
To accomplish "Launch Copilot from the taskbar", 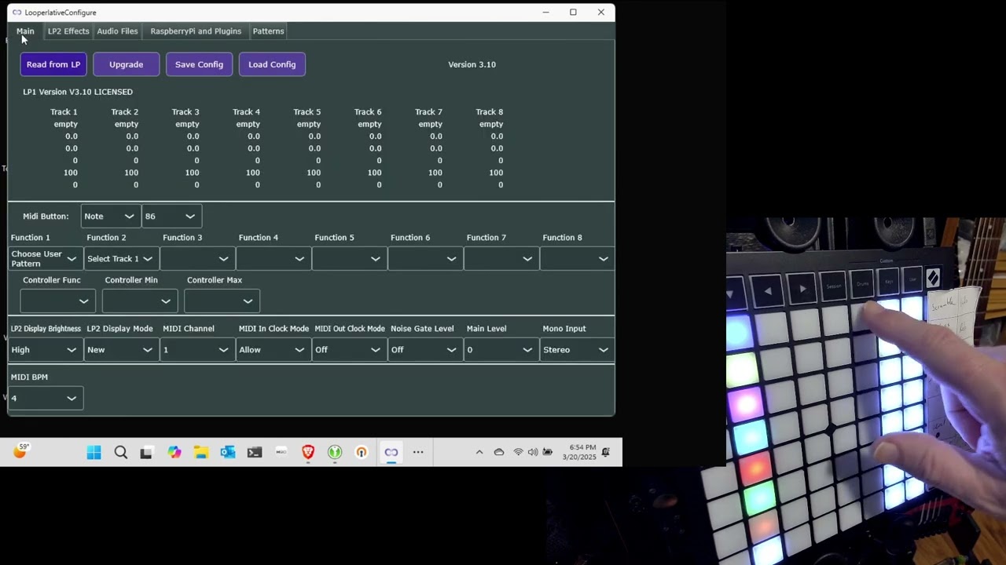I will tap(174, 452).
